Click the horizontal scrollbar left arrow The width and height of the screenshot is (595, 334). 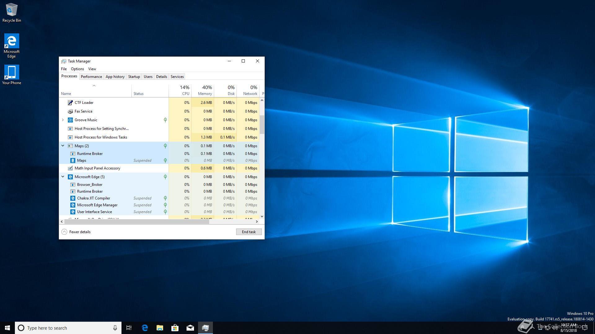pyautogui.click(x=62, y=221)
